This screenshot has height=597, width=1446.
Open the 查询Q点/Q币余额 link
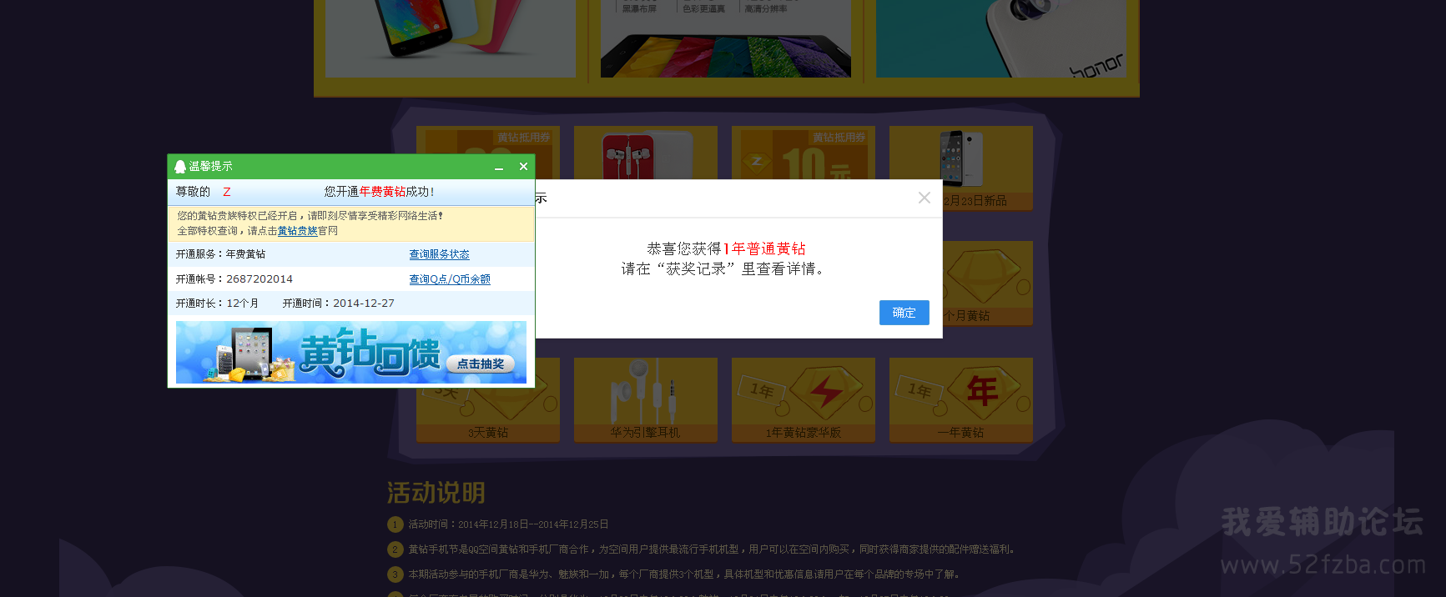[x=449, y=279]
